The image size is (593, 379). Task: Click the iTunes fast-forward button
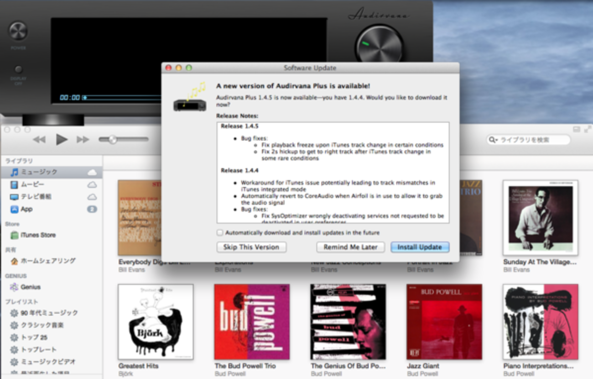point(83,140)
